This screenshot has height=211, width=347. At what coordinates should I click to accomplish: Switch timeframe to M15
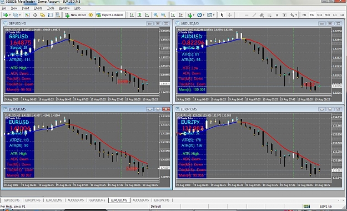point(319,15)
